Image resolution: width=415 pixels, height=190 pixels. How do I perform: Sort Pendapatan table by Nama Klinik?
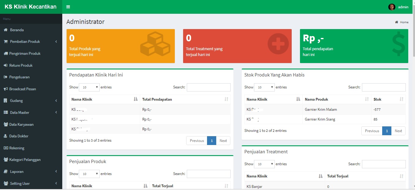(136, 99)
